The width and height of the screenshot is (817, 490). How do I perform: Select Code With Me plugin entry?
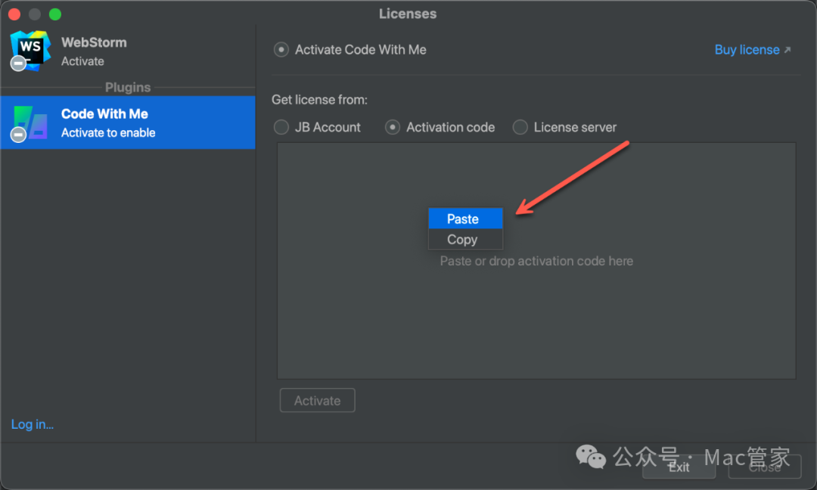click(128, 123)
